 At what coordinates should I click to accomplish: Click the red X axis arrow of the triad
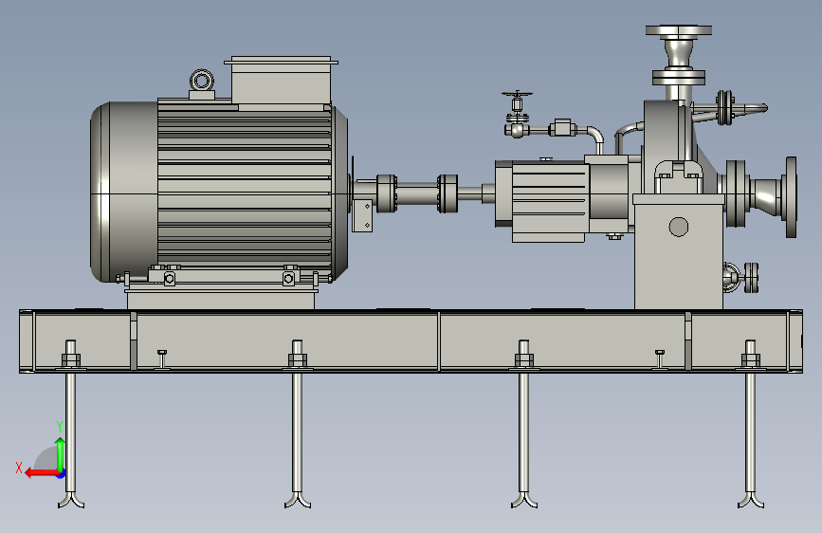tap(41, 473)
